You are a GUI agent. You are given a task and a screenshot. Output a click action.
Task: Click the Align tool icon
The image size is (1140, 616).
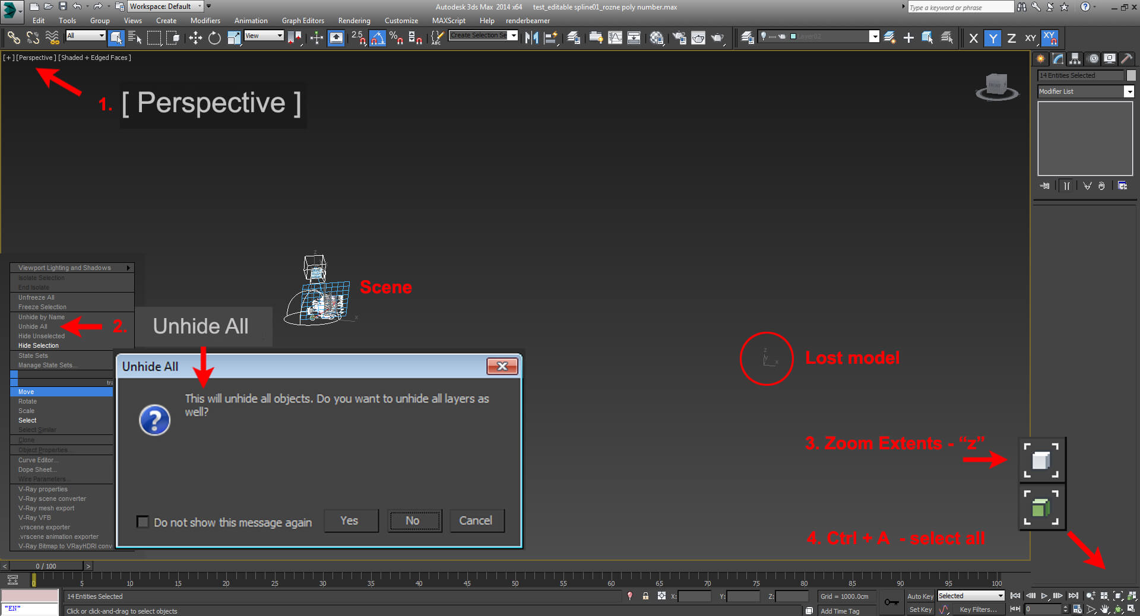point(551,38)
